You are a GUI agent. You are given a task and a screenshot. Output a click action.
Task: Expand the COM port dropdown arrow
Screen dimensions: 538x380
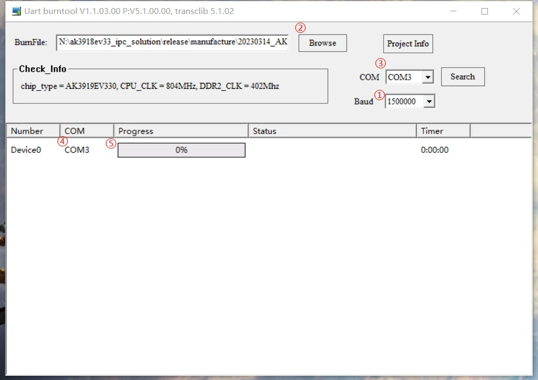click(x=428, y=78)
